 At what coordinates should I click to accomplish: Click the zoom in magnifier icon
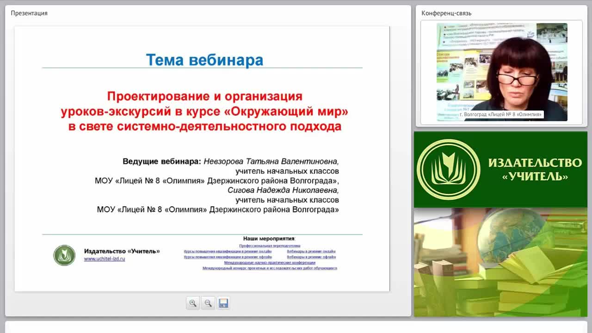(x=193, y=303)
